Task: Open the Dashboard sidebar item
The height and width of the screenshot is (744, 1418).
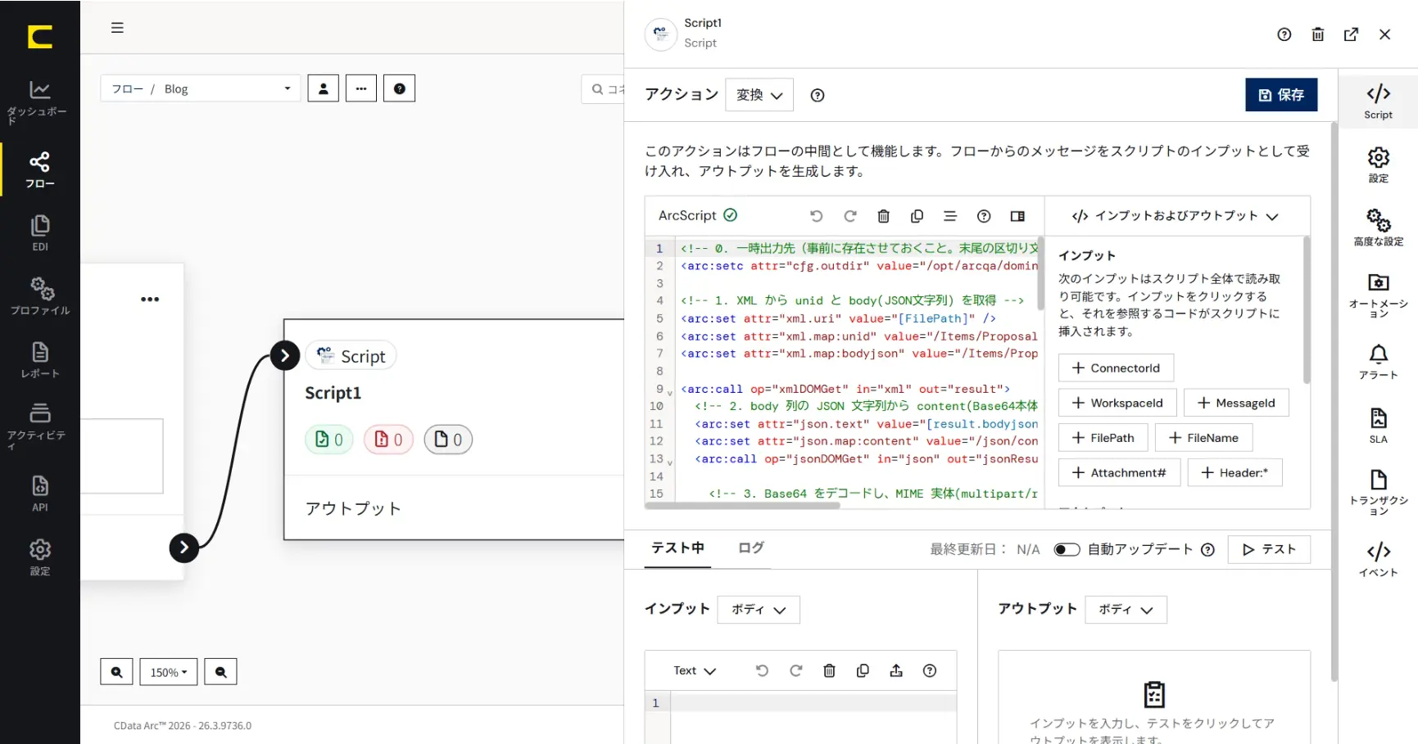Action: point(39,101)
